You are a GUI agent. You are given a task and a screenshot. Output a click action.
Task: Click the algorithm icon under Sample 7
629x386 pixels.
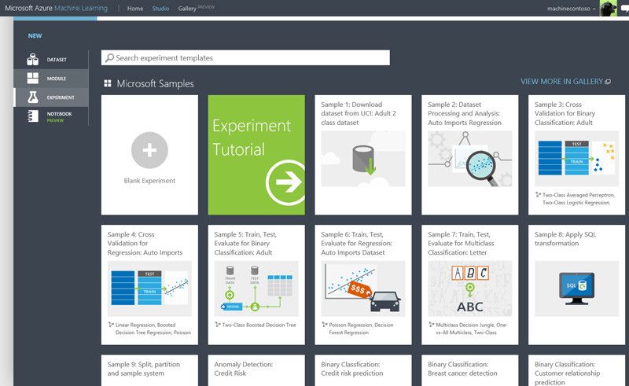tap(431, 325)
